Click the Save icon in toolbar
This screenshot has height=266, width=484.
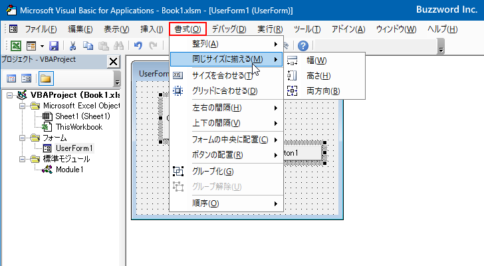54,46
